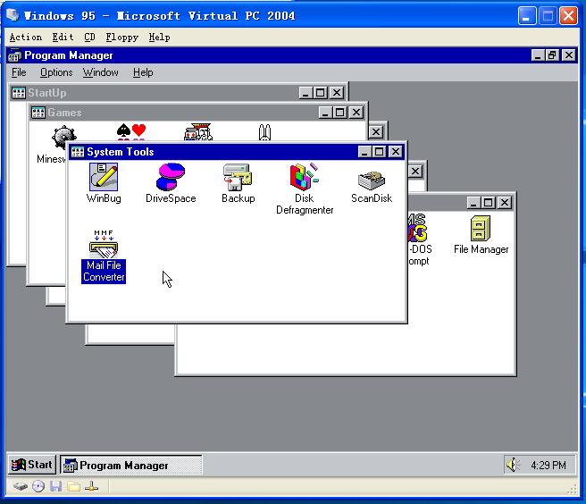
Task: Maximize the System Tools group window
Action: tap(380, 151)
